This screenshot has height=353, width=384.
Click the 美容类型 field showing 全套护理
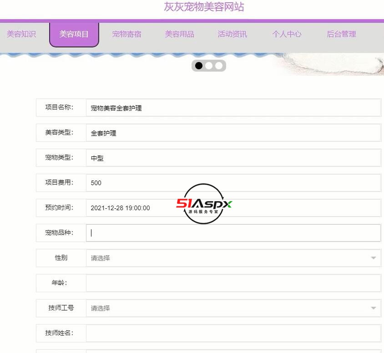(x=233, y=133)
